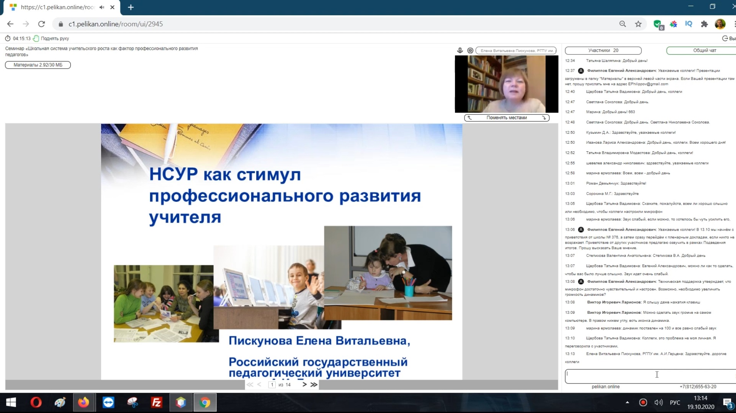Open FileZilla from the taskbar

pyautogui.click(x=157, y=402)
